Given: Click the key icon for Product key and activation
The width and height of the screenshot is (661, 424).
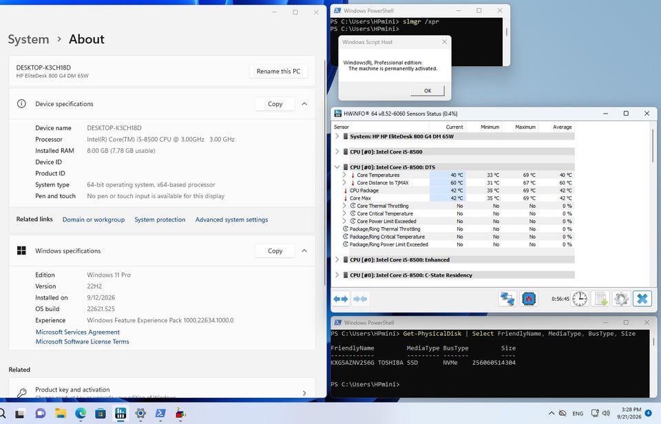Looking at the screenshot, I should pos(21,393).
